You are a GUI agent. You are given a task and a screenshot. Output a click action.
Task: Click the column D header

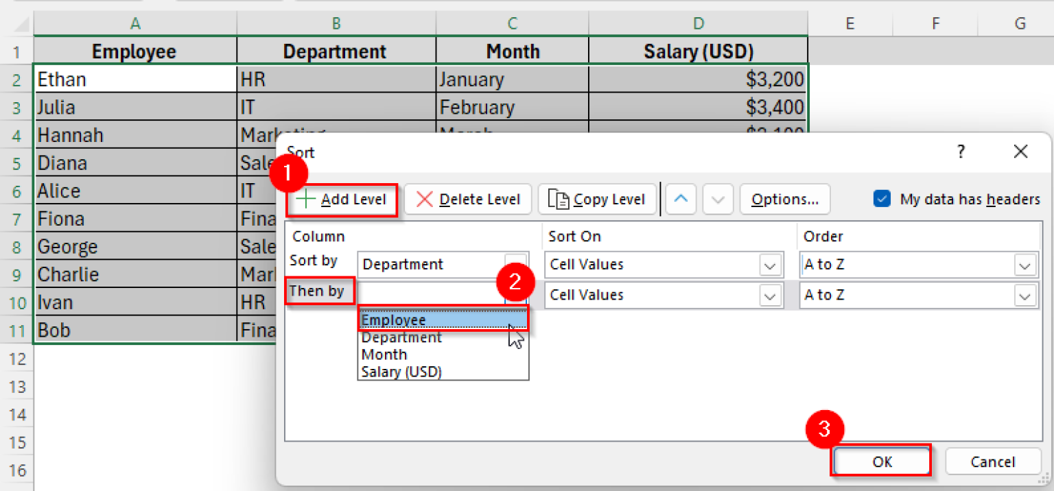point(698,23)
